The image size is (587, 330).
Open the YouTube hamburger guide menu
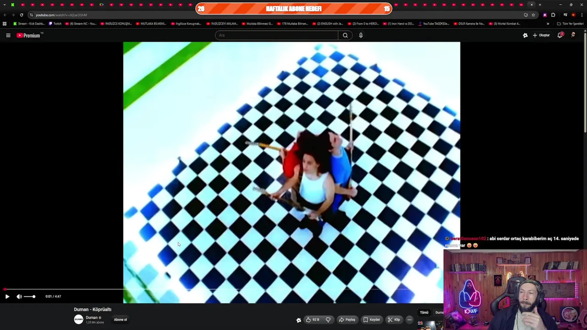[x=8, y=35]
